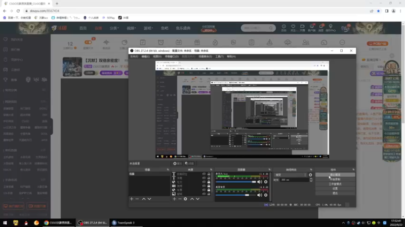This screenshot has height=227, width=405.
Task: Open OBS Edit menu
Action: [x=145, y=56]
